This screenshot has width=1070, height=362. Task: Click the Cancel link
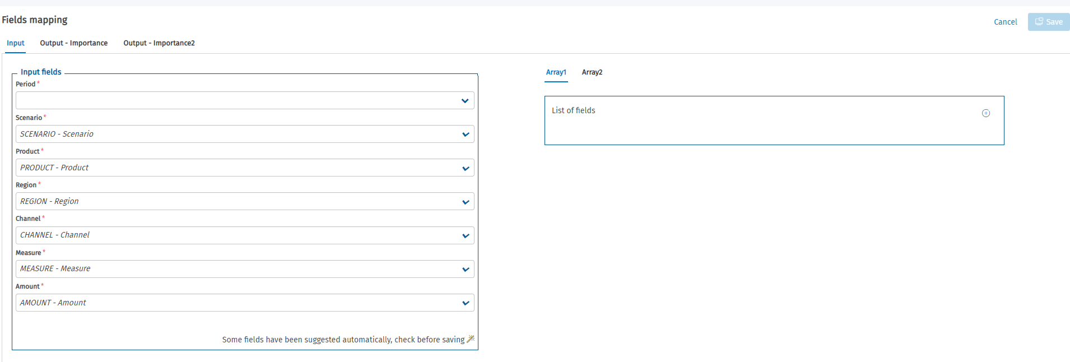[1006, 22]
